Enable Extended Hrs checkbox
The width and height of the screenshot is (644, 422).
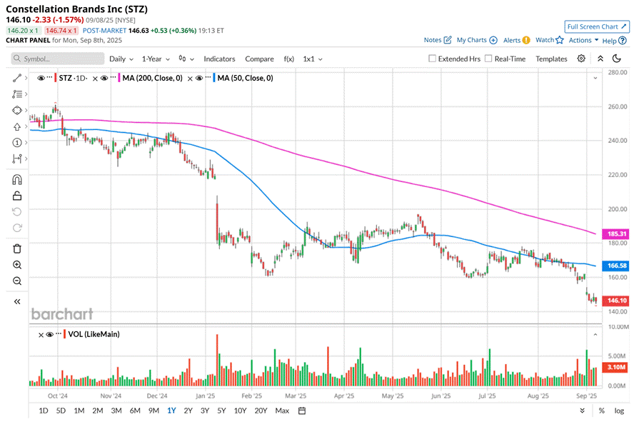tap(432, 59)
